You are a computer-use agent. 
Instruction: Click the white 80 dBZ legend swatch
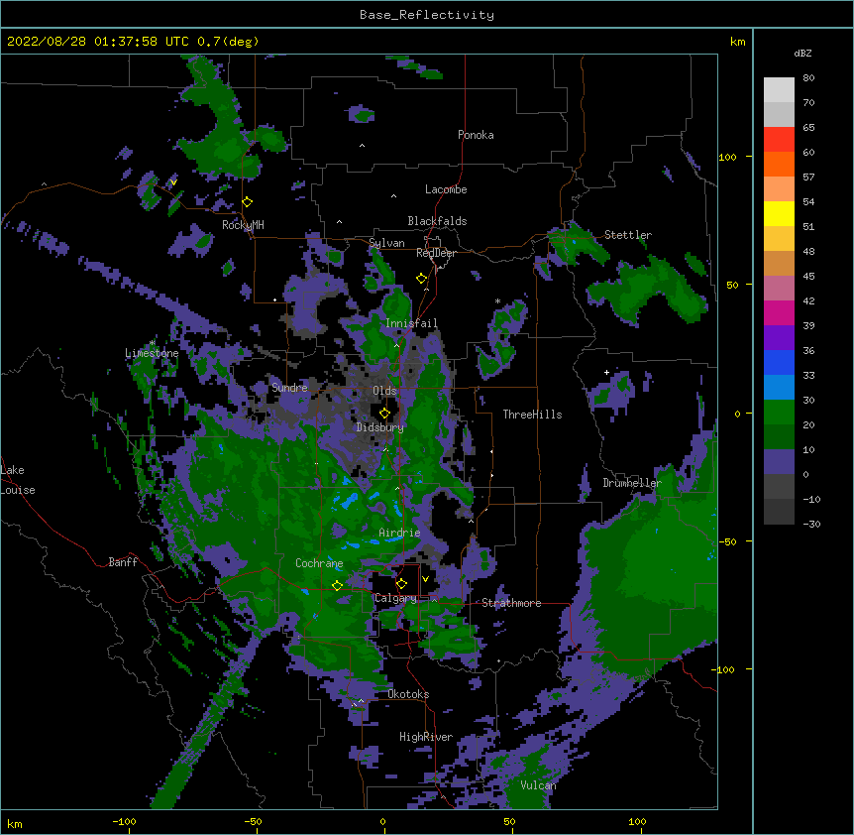tap(779, 90)
